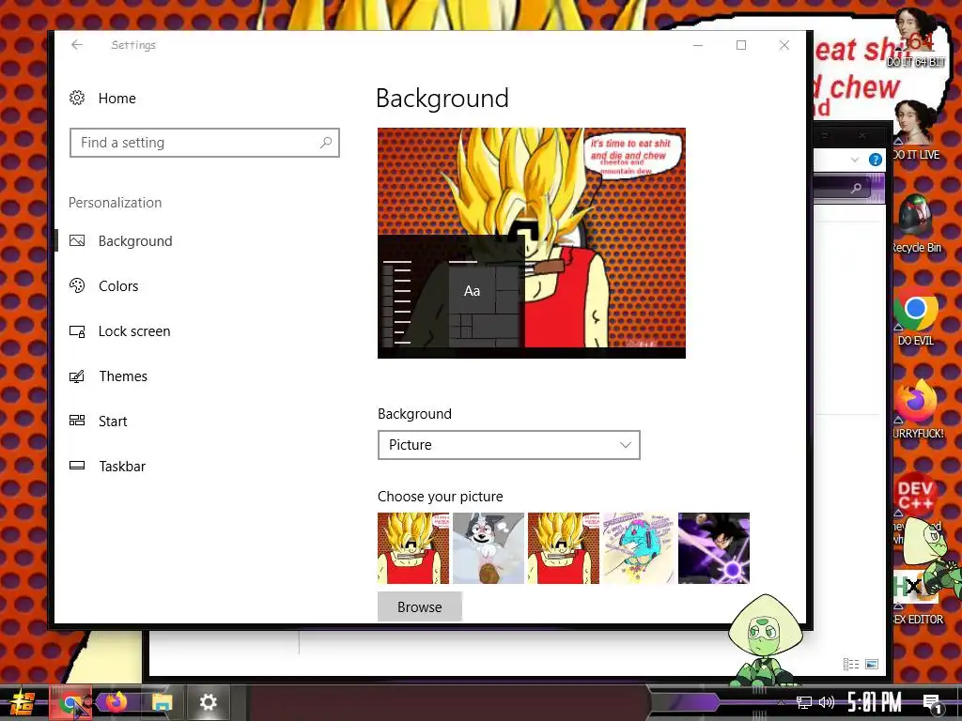Screen dimensions: 962x721
Task: Choose the grey dog picture thumbnail
Action: click(489, 548)
